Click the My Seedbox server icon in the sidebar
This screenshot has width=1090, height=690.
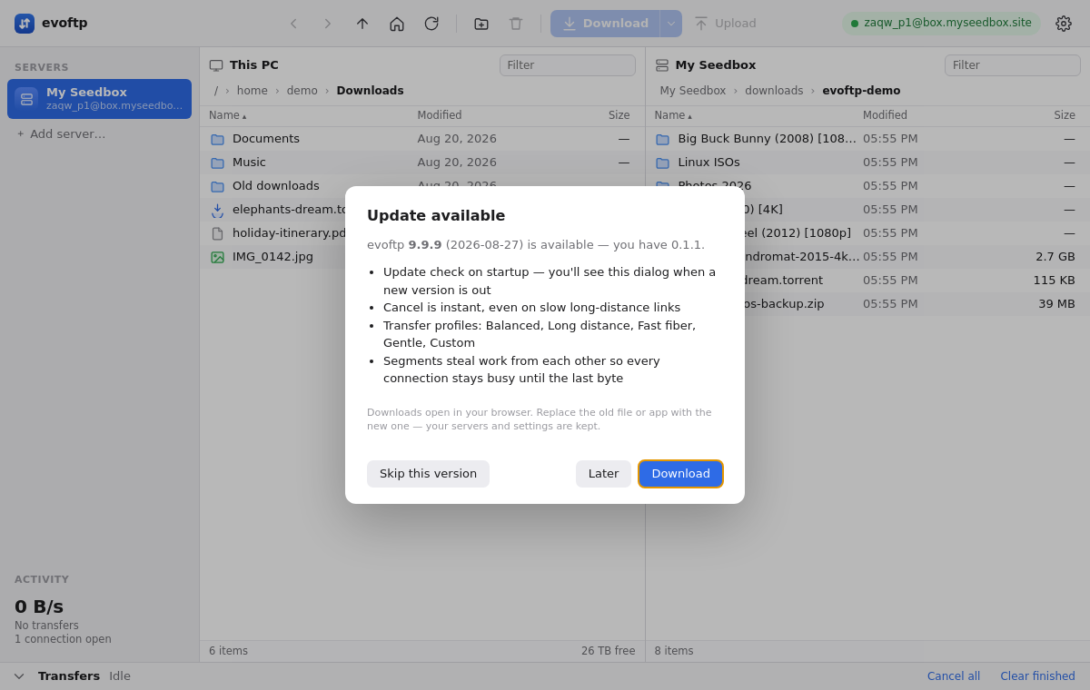[x=26, y=99]
